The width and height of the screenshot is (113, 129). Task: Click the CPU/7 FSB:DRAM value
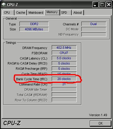point(64,53)
